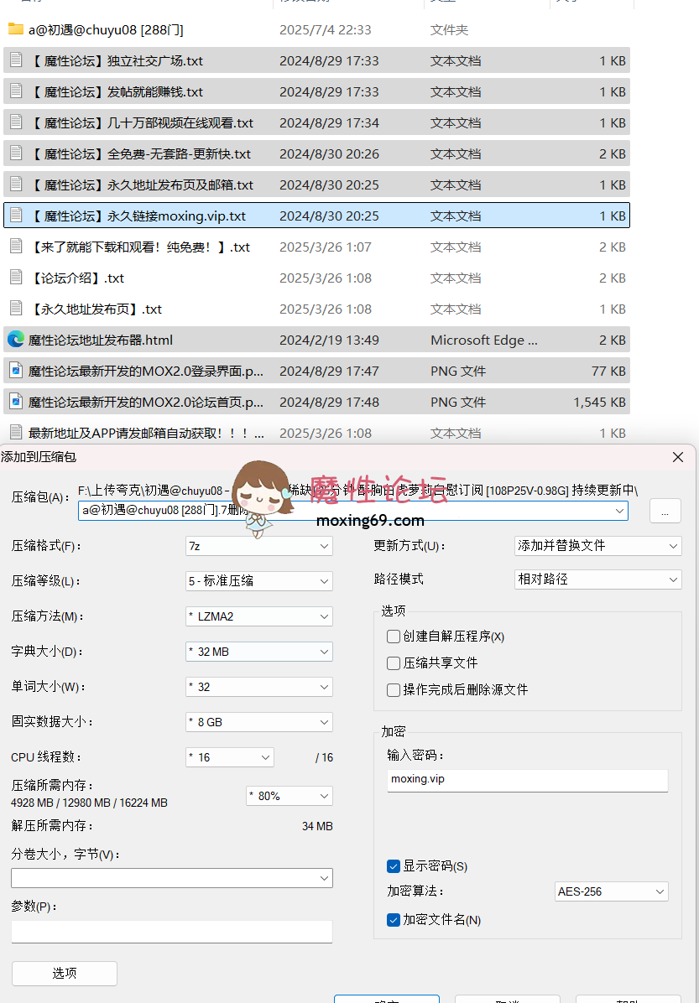This screenshot has width=699, height=1003.
Task: Click the browse "..." button for archive path
Action: point(665,511)
